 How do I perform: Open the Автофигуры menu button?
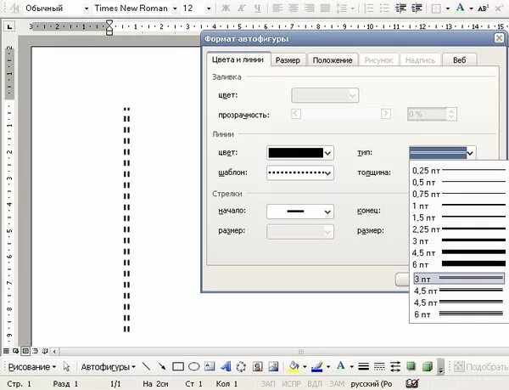coord(108,367)
